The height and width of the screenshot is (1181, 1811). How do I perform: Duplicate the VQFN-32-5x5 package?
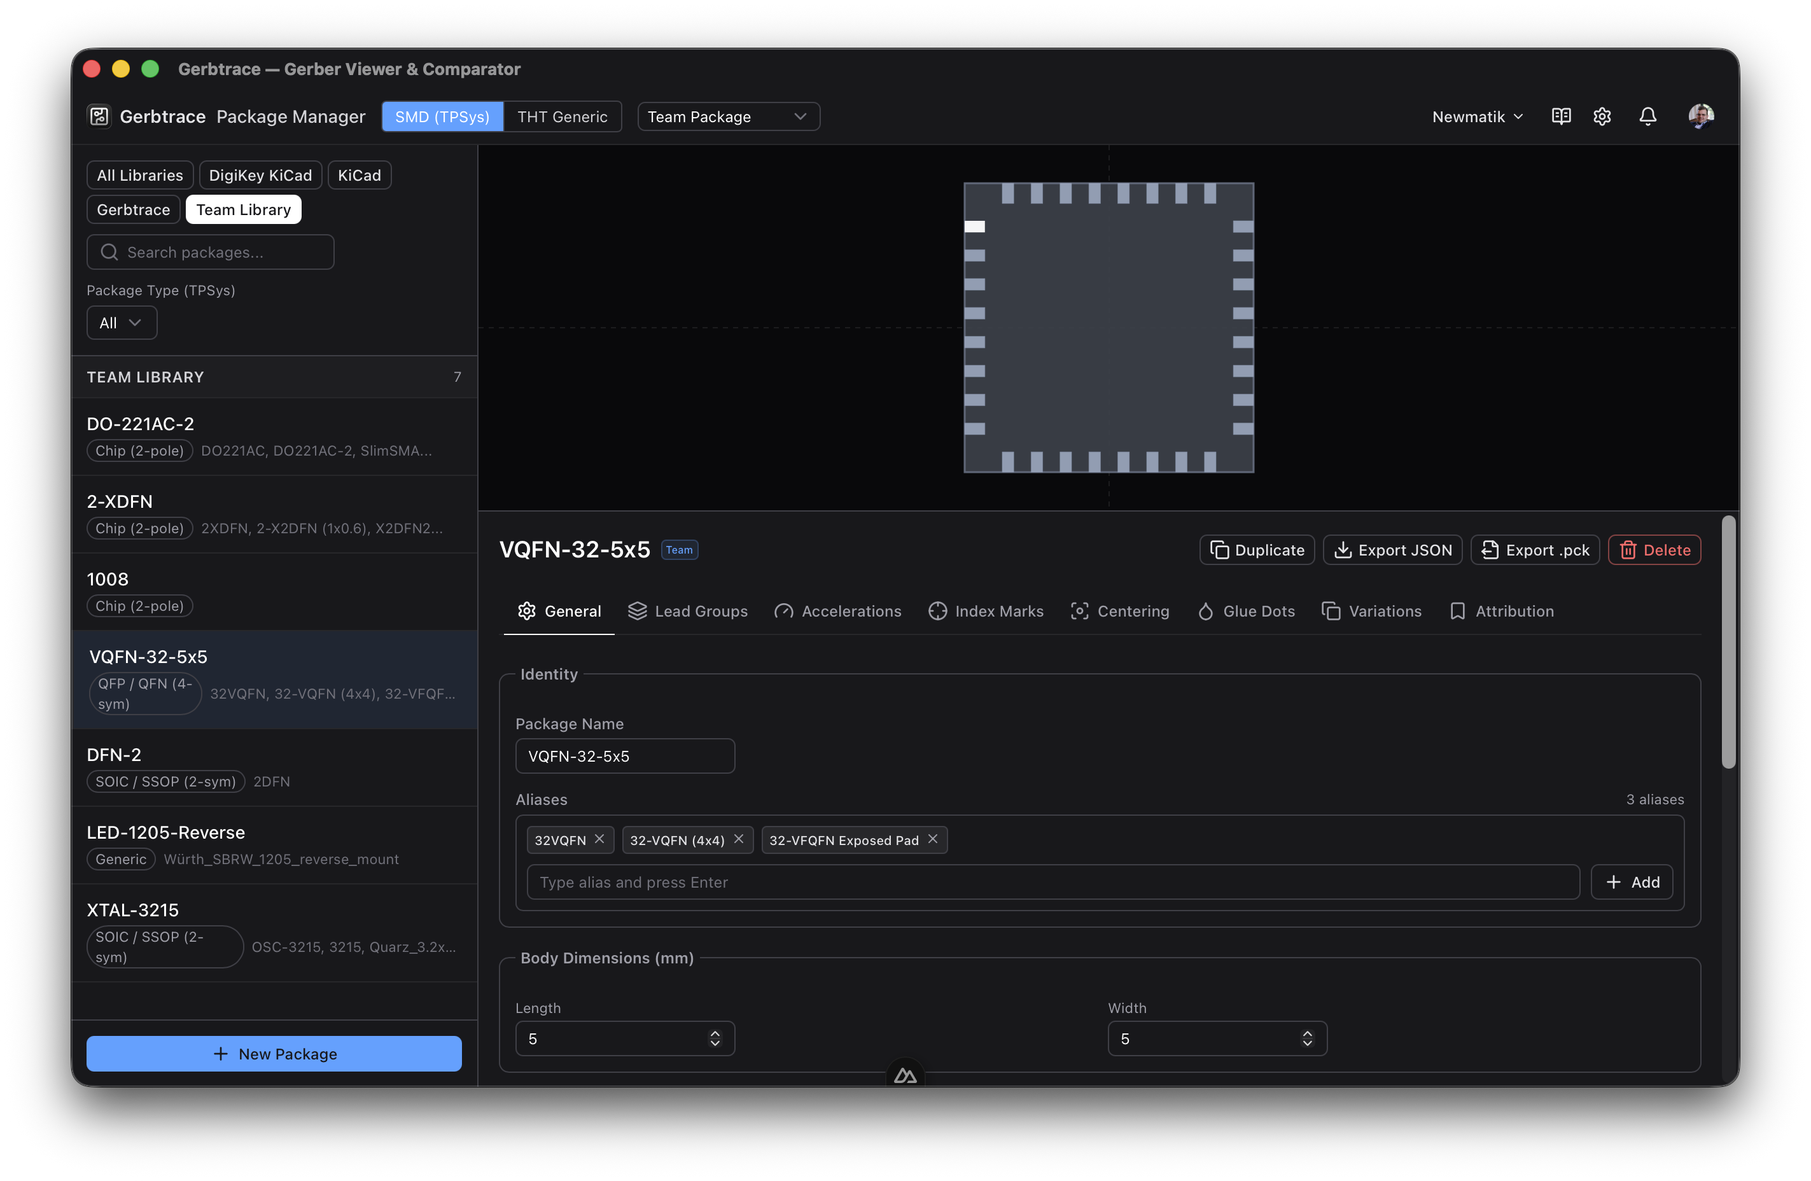tap(1257, 549)
